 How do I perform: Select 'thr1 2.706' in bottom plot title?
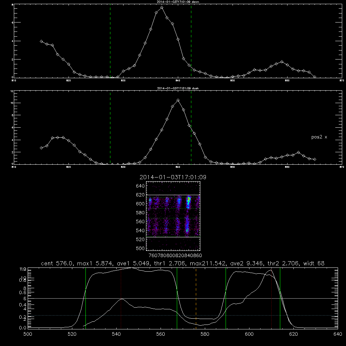point(170,263)
